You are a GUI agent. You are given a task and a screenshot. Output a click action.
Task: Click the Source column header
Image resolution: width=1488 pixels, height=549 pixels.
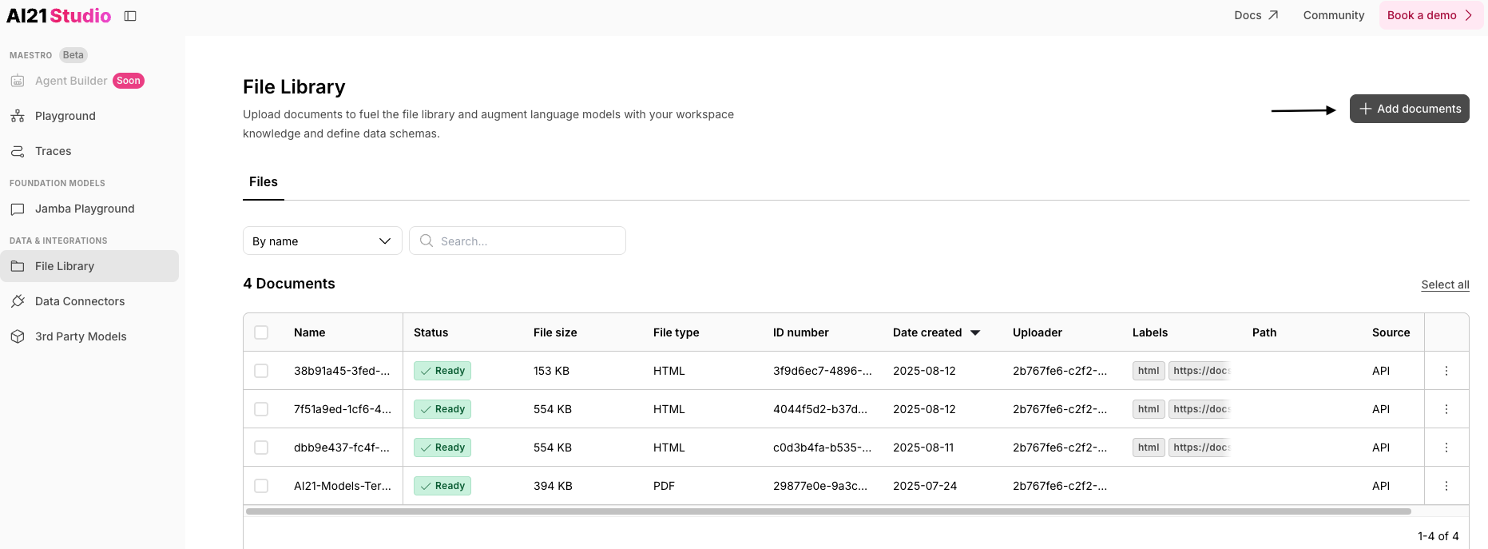coord(1391,332)
